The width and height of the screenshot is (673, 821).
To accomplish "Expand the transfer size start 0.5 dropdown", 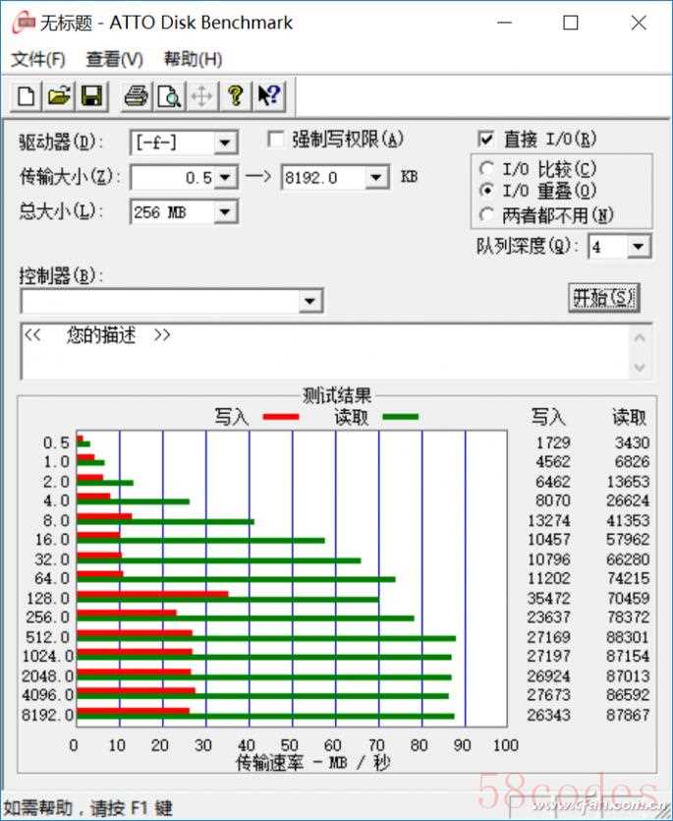I will (x=226, y=178).
